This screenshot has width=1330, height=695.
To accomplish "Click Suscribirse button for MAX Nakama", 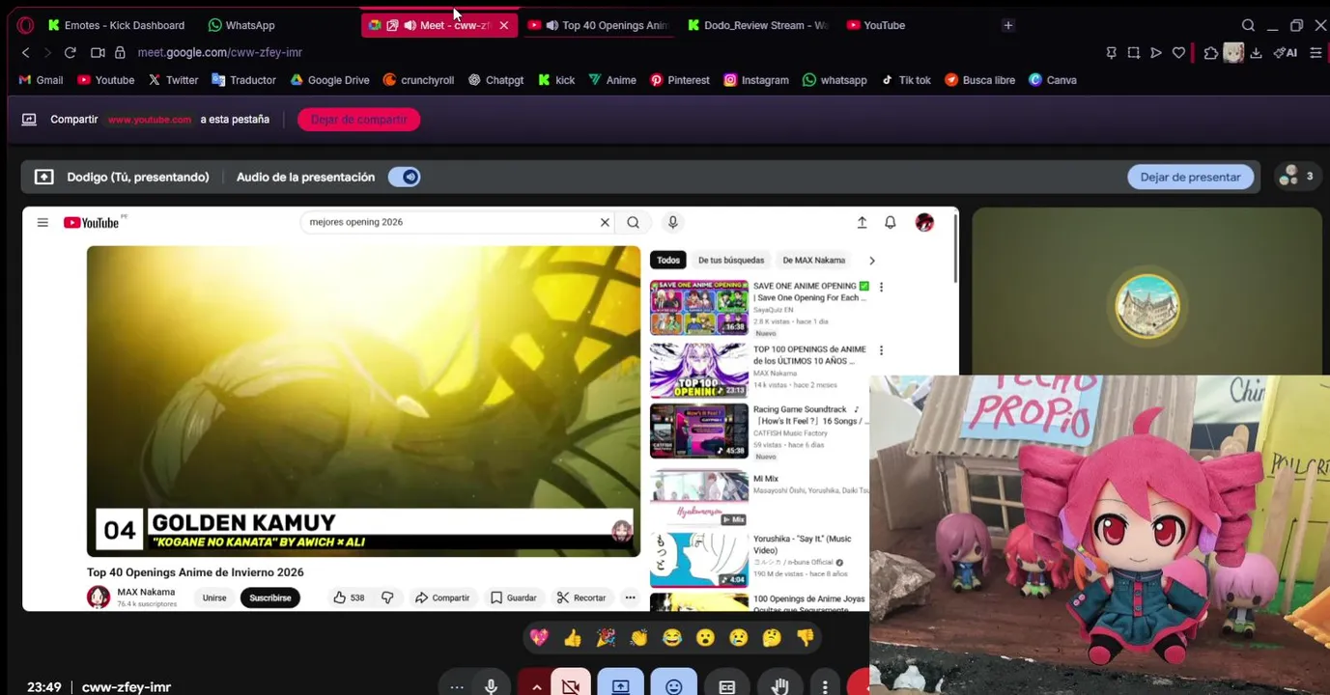I will pos(270,598).
